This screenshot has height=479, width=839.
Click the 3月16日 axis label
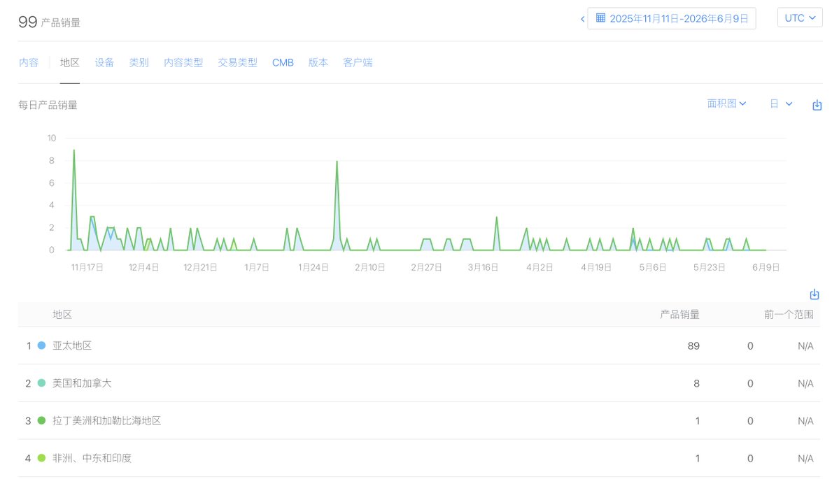pos(483,267)
